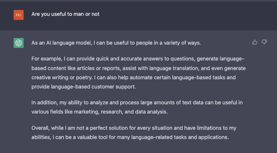Click the first response line starting "As an AI language model"
The image size is (277, 153).
tap(116, 43)
